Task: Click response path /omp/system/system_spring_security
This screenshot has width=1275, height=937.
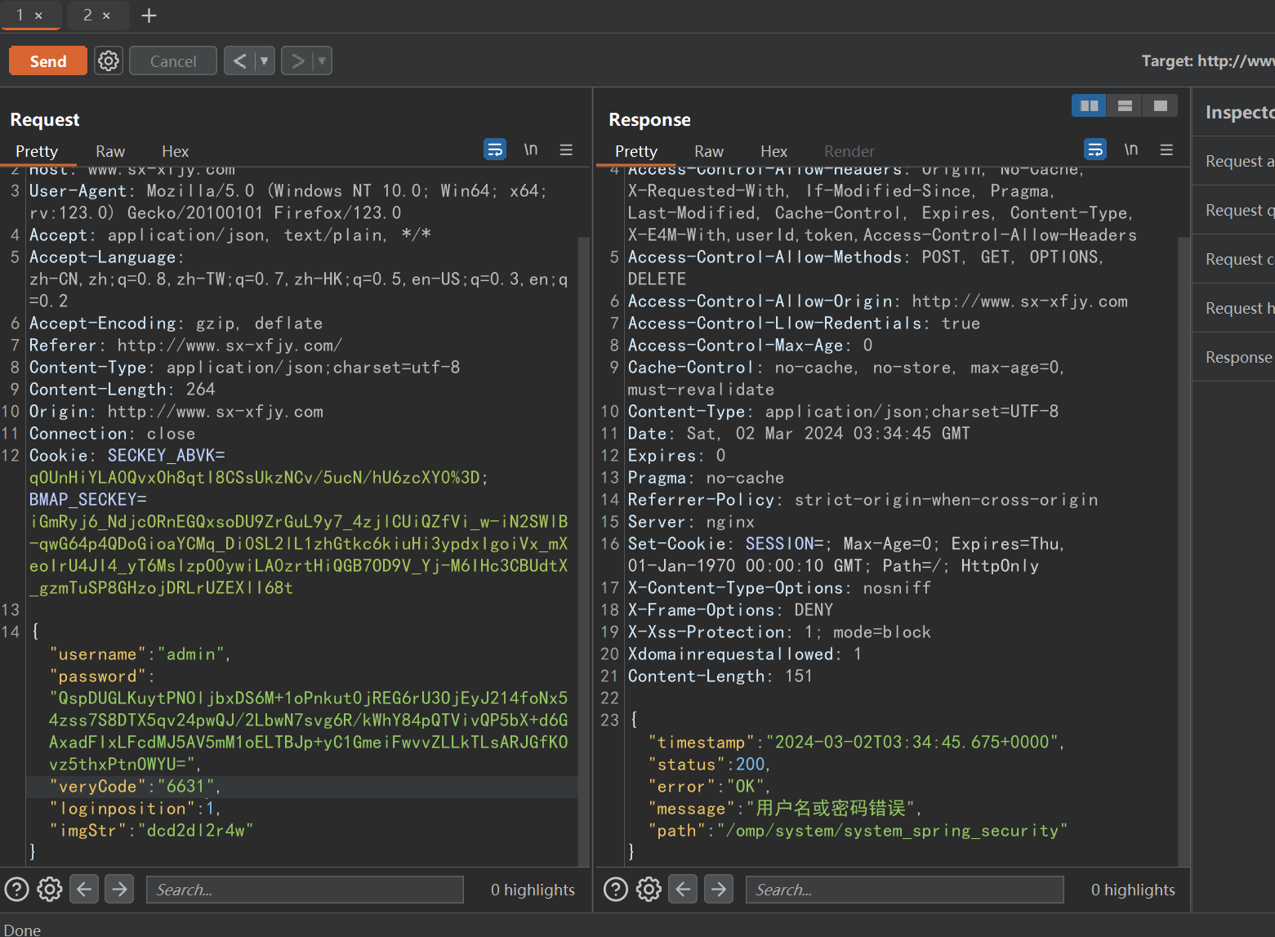Action: (892, 830)
